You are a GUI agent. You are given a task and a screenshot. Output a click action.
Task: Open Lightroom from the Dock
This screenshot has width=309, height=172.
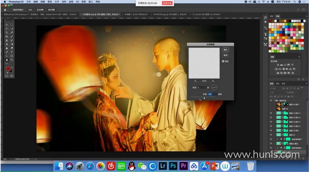pyautogui.click(x=163, y=166)
